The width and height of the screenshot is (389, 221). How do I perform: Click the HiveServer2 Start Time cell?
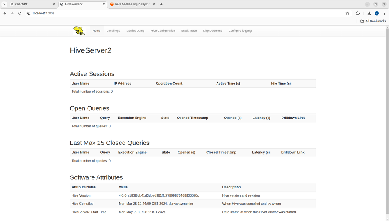click(x=89, y=212)
